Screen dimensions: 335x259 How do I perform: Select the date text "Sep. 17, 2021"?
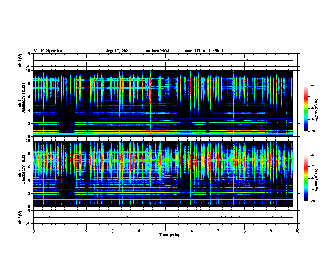118,51
